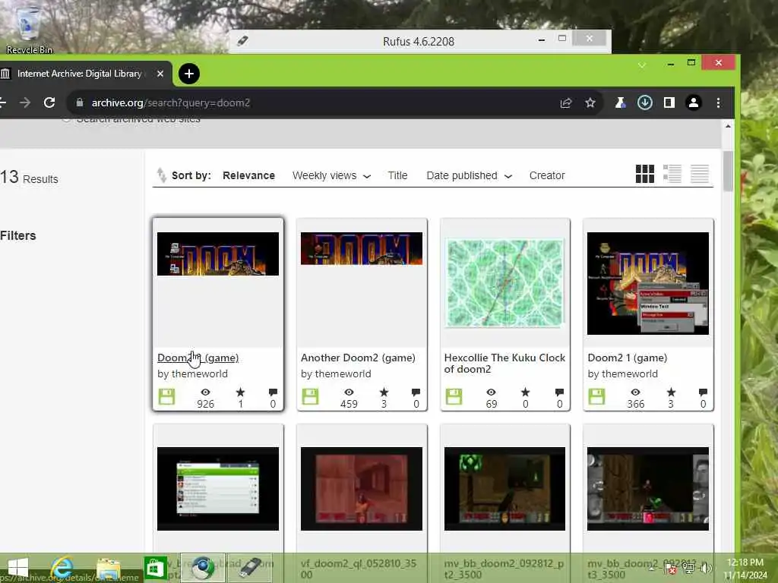Open the browser three-dot menu

718,102
